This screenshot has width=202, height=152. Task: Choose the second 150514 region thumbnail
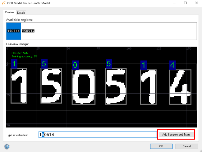click(28, 31)
